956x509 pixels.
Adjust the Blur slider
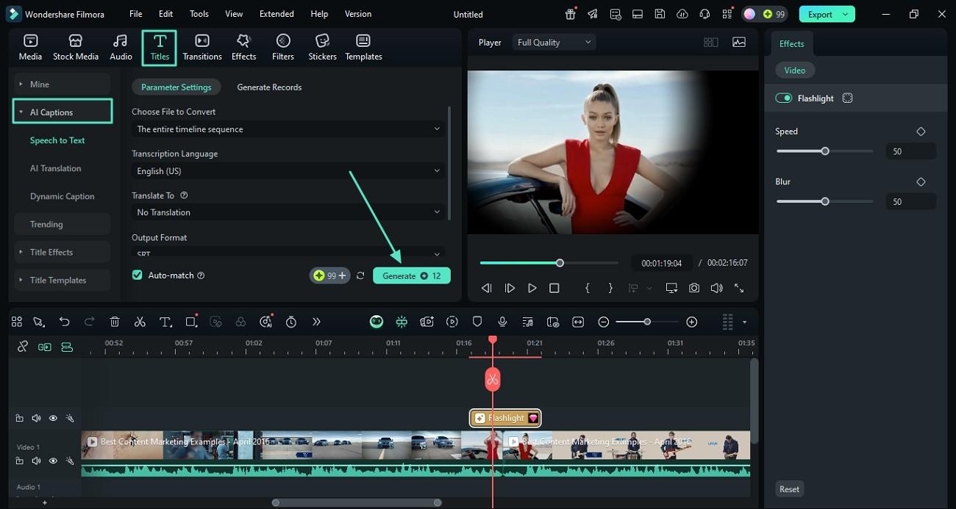(x=825, y=201)
